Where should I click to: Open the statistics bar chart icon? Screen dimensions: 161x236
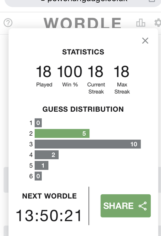pos(141,23)
